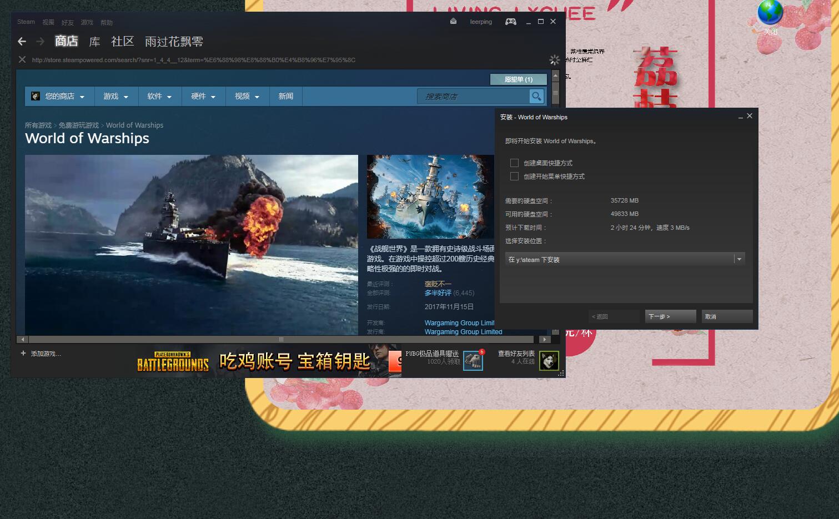Screen dimensions: 839x519
Task: Click the < 返回 button
Action: tap(614, 316)
